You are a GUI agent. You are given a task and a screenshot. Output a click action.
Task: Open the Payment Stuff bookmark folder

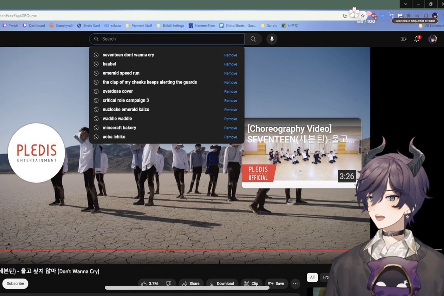(x=138, y=26)
